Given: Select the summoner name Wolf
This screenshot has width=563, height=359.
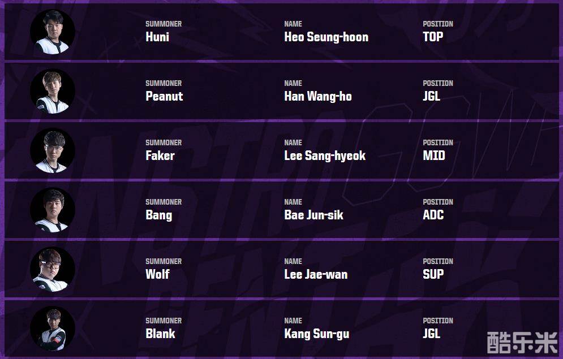Looking at the screenshot, I should (x=157, y=275).
